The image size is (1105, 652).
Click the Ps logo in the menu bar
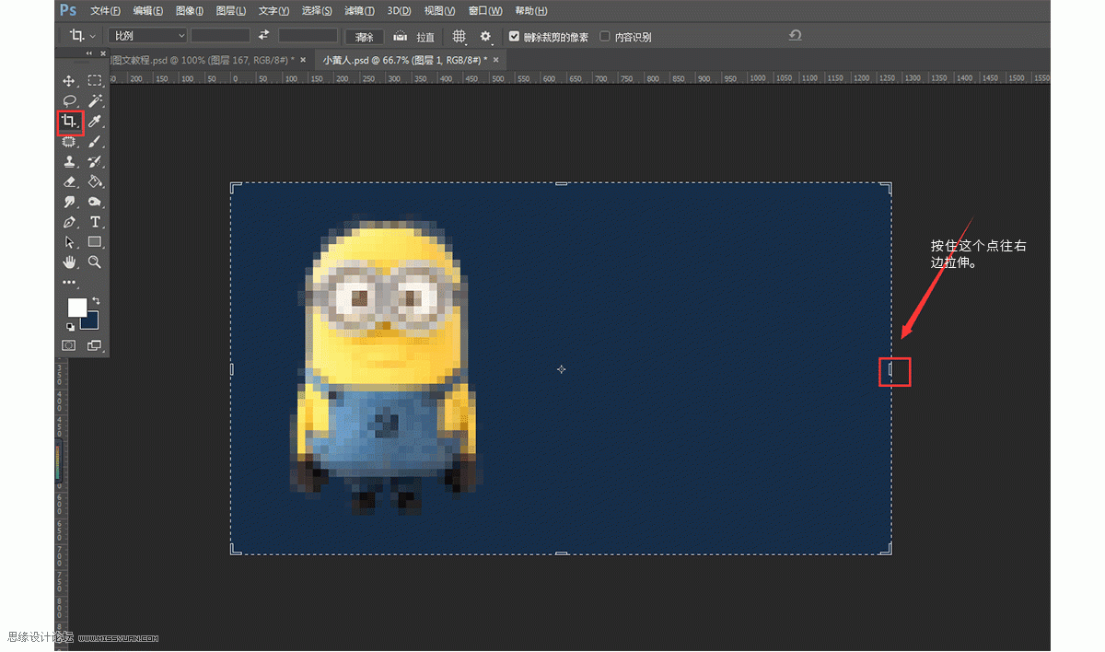(x=68, y=11)
